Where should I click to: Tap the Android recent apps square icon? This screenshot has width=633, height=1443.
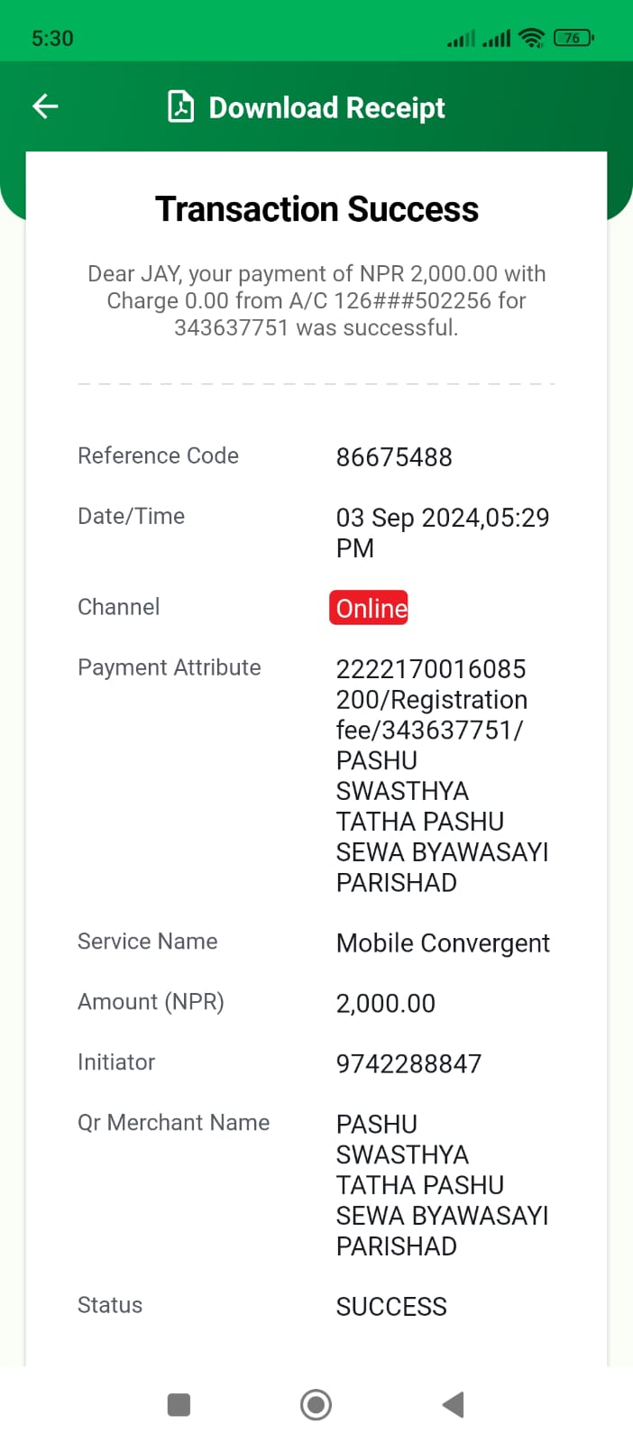tap(179, 1404)
